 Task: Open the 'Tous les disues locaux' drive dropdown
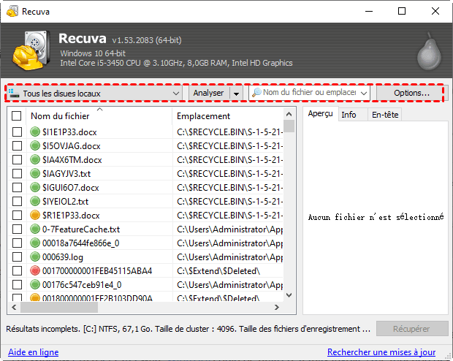point(94,94)
